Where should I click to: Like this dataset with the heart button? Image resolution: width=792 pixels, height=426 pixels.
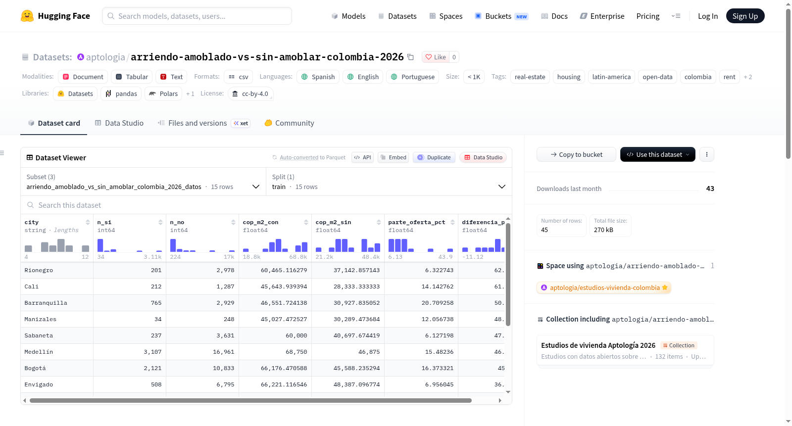coord(436,57)
